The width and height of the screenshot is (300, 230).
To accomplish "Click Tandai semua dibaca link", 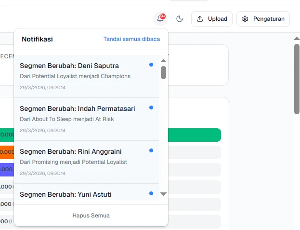I will pyautogui.click(x=131, y=39).
